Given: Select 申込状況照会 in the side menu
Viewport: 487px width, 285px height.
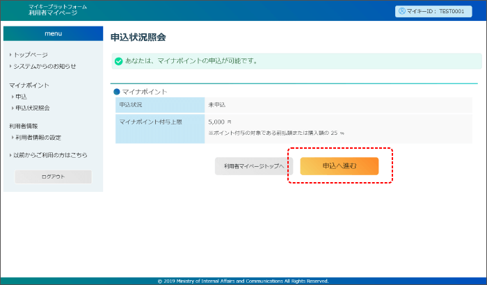Looking at the screenshot, I should coord(32,108).
